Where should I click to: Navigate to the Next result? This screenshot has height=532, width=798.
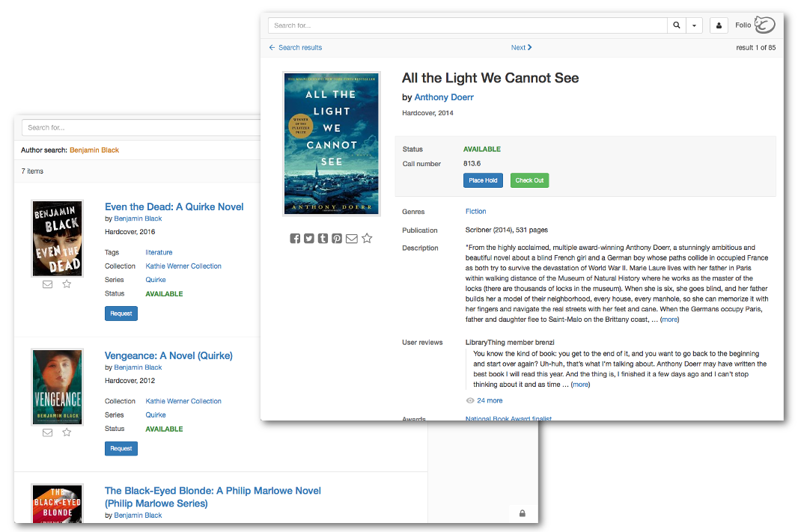[x=521, y=47]
